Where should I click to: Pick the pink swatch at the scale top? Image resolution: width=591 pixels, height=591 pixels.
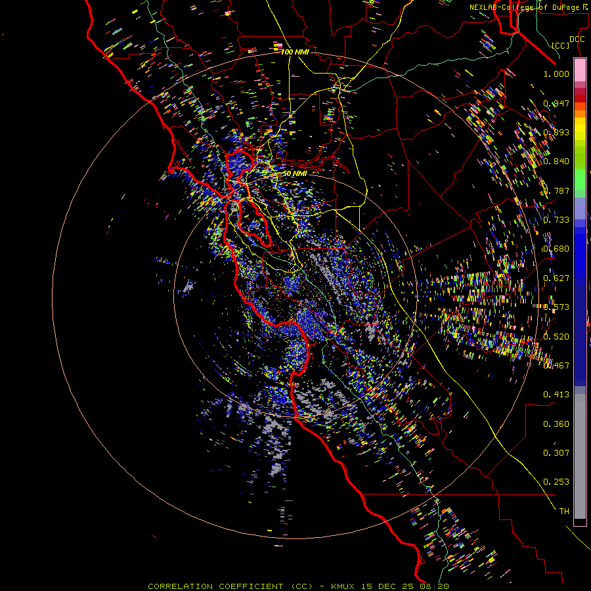click(x=580, y=70)
